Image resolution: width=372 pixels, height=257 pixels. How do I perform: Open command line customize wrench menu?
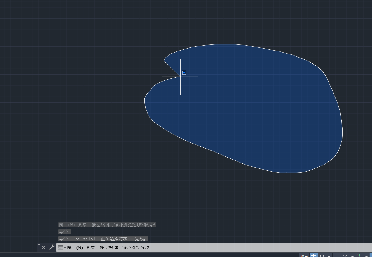pos(52,247)
